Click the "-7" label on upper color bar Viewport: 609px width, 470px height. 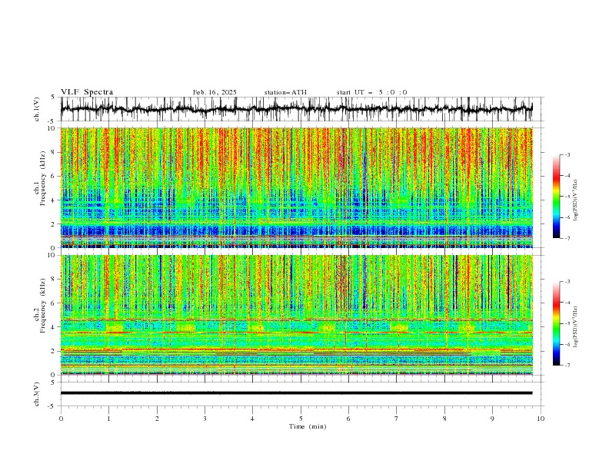(x=567, y=238)
